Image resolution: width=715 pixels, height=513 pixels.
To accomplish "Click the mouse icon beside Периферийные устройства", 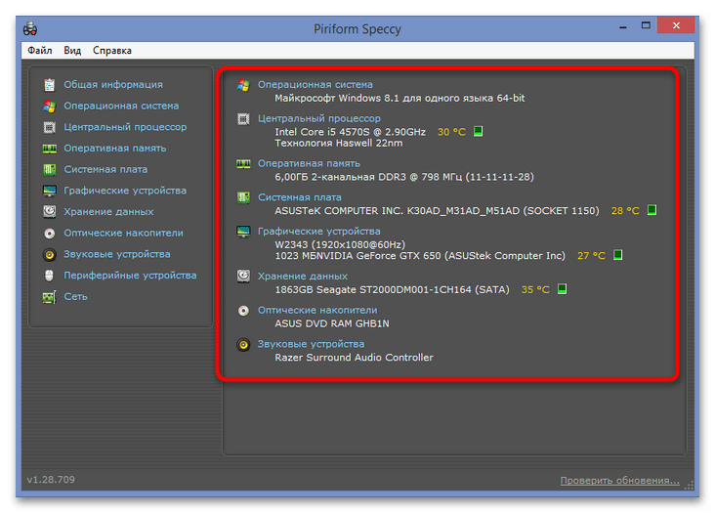I will coord(49,276).
